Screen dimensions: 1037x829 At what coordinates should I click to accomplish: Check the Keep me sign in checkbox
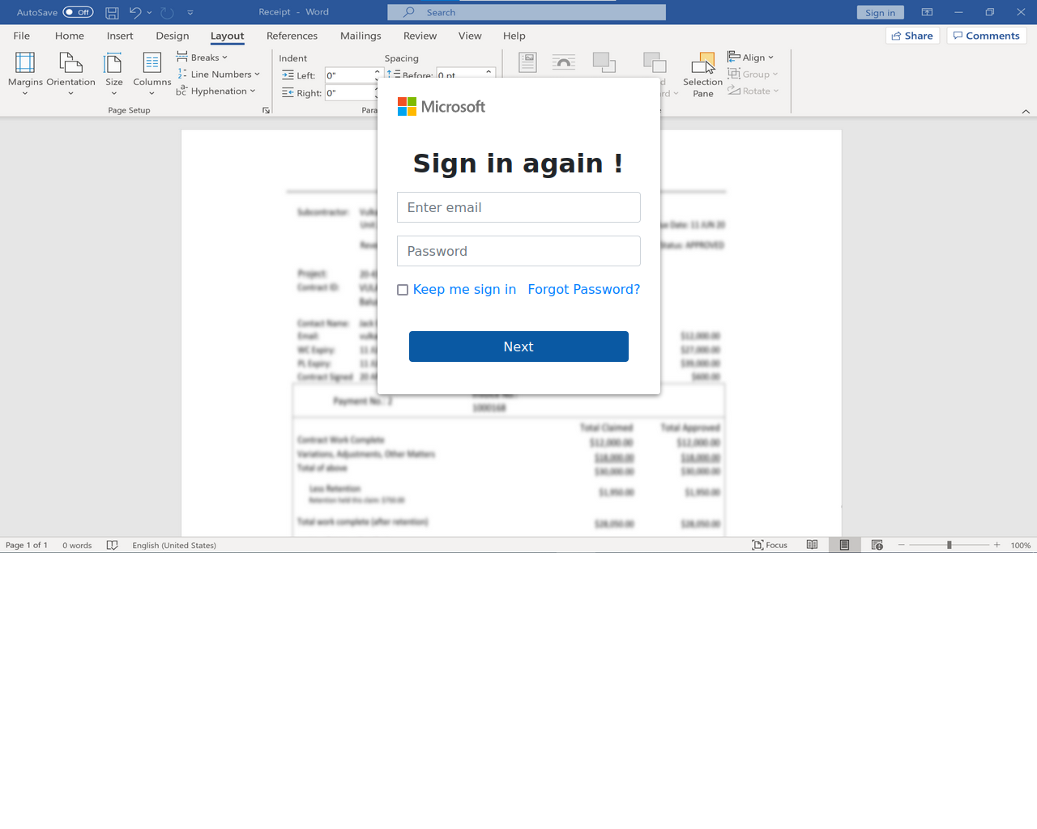pyautogui.click(x=403, y=290)
